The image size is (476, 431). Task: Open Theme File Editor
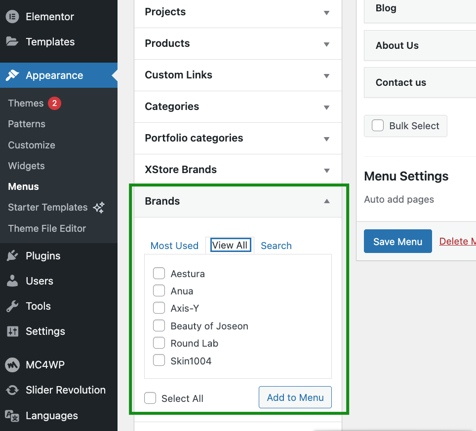coord(47,228)
